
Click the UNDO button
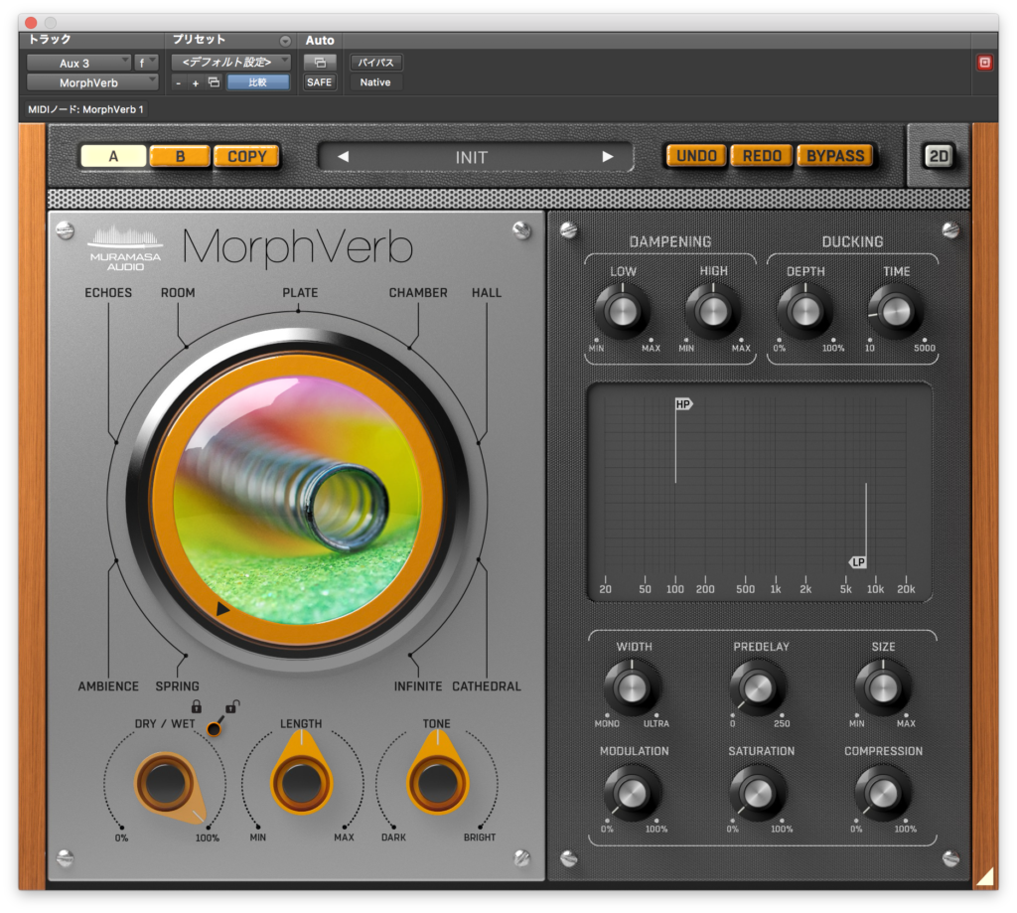(x=694, y=155)
